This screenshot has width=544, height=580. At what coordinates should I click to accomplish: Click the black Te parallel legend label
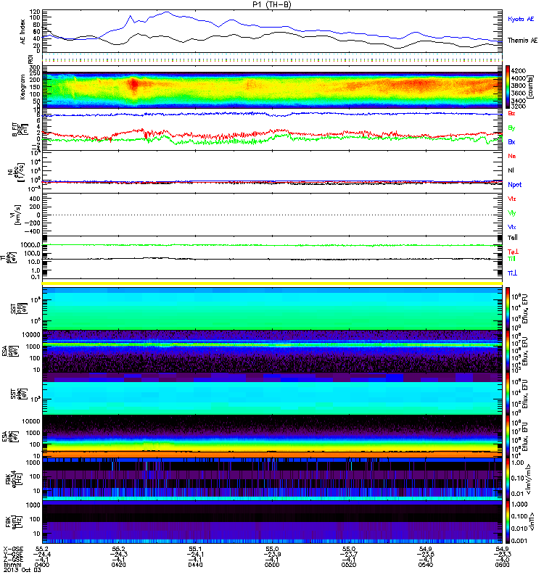click(513, 238)
